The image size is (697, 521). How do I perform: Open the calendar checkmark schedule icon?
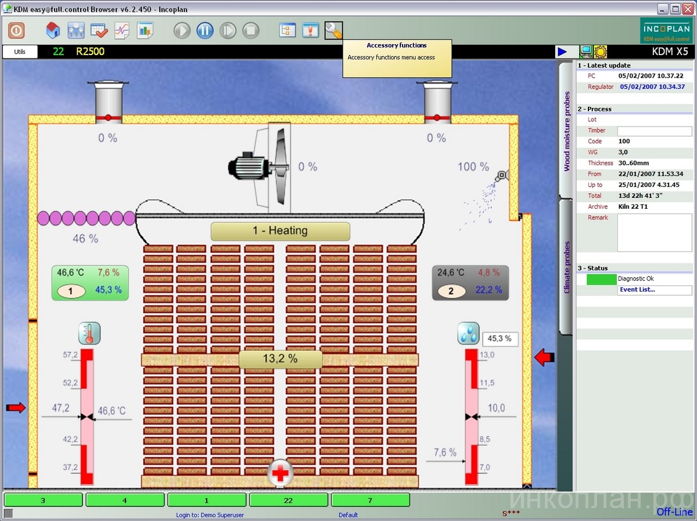point(98,30)
